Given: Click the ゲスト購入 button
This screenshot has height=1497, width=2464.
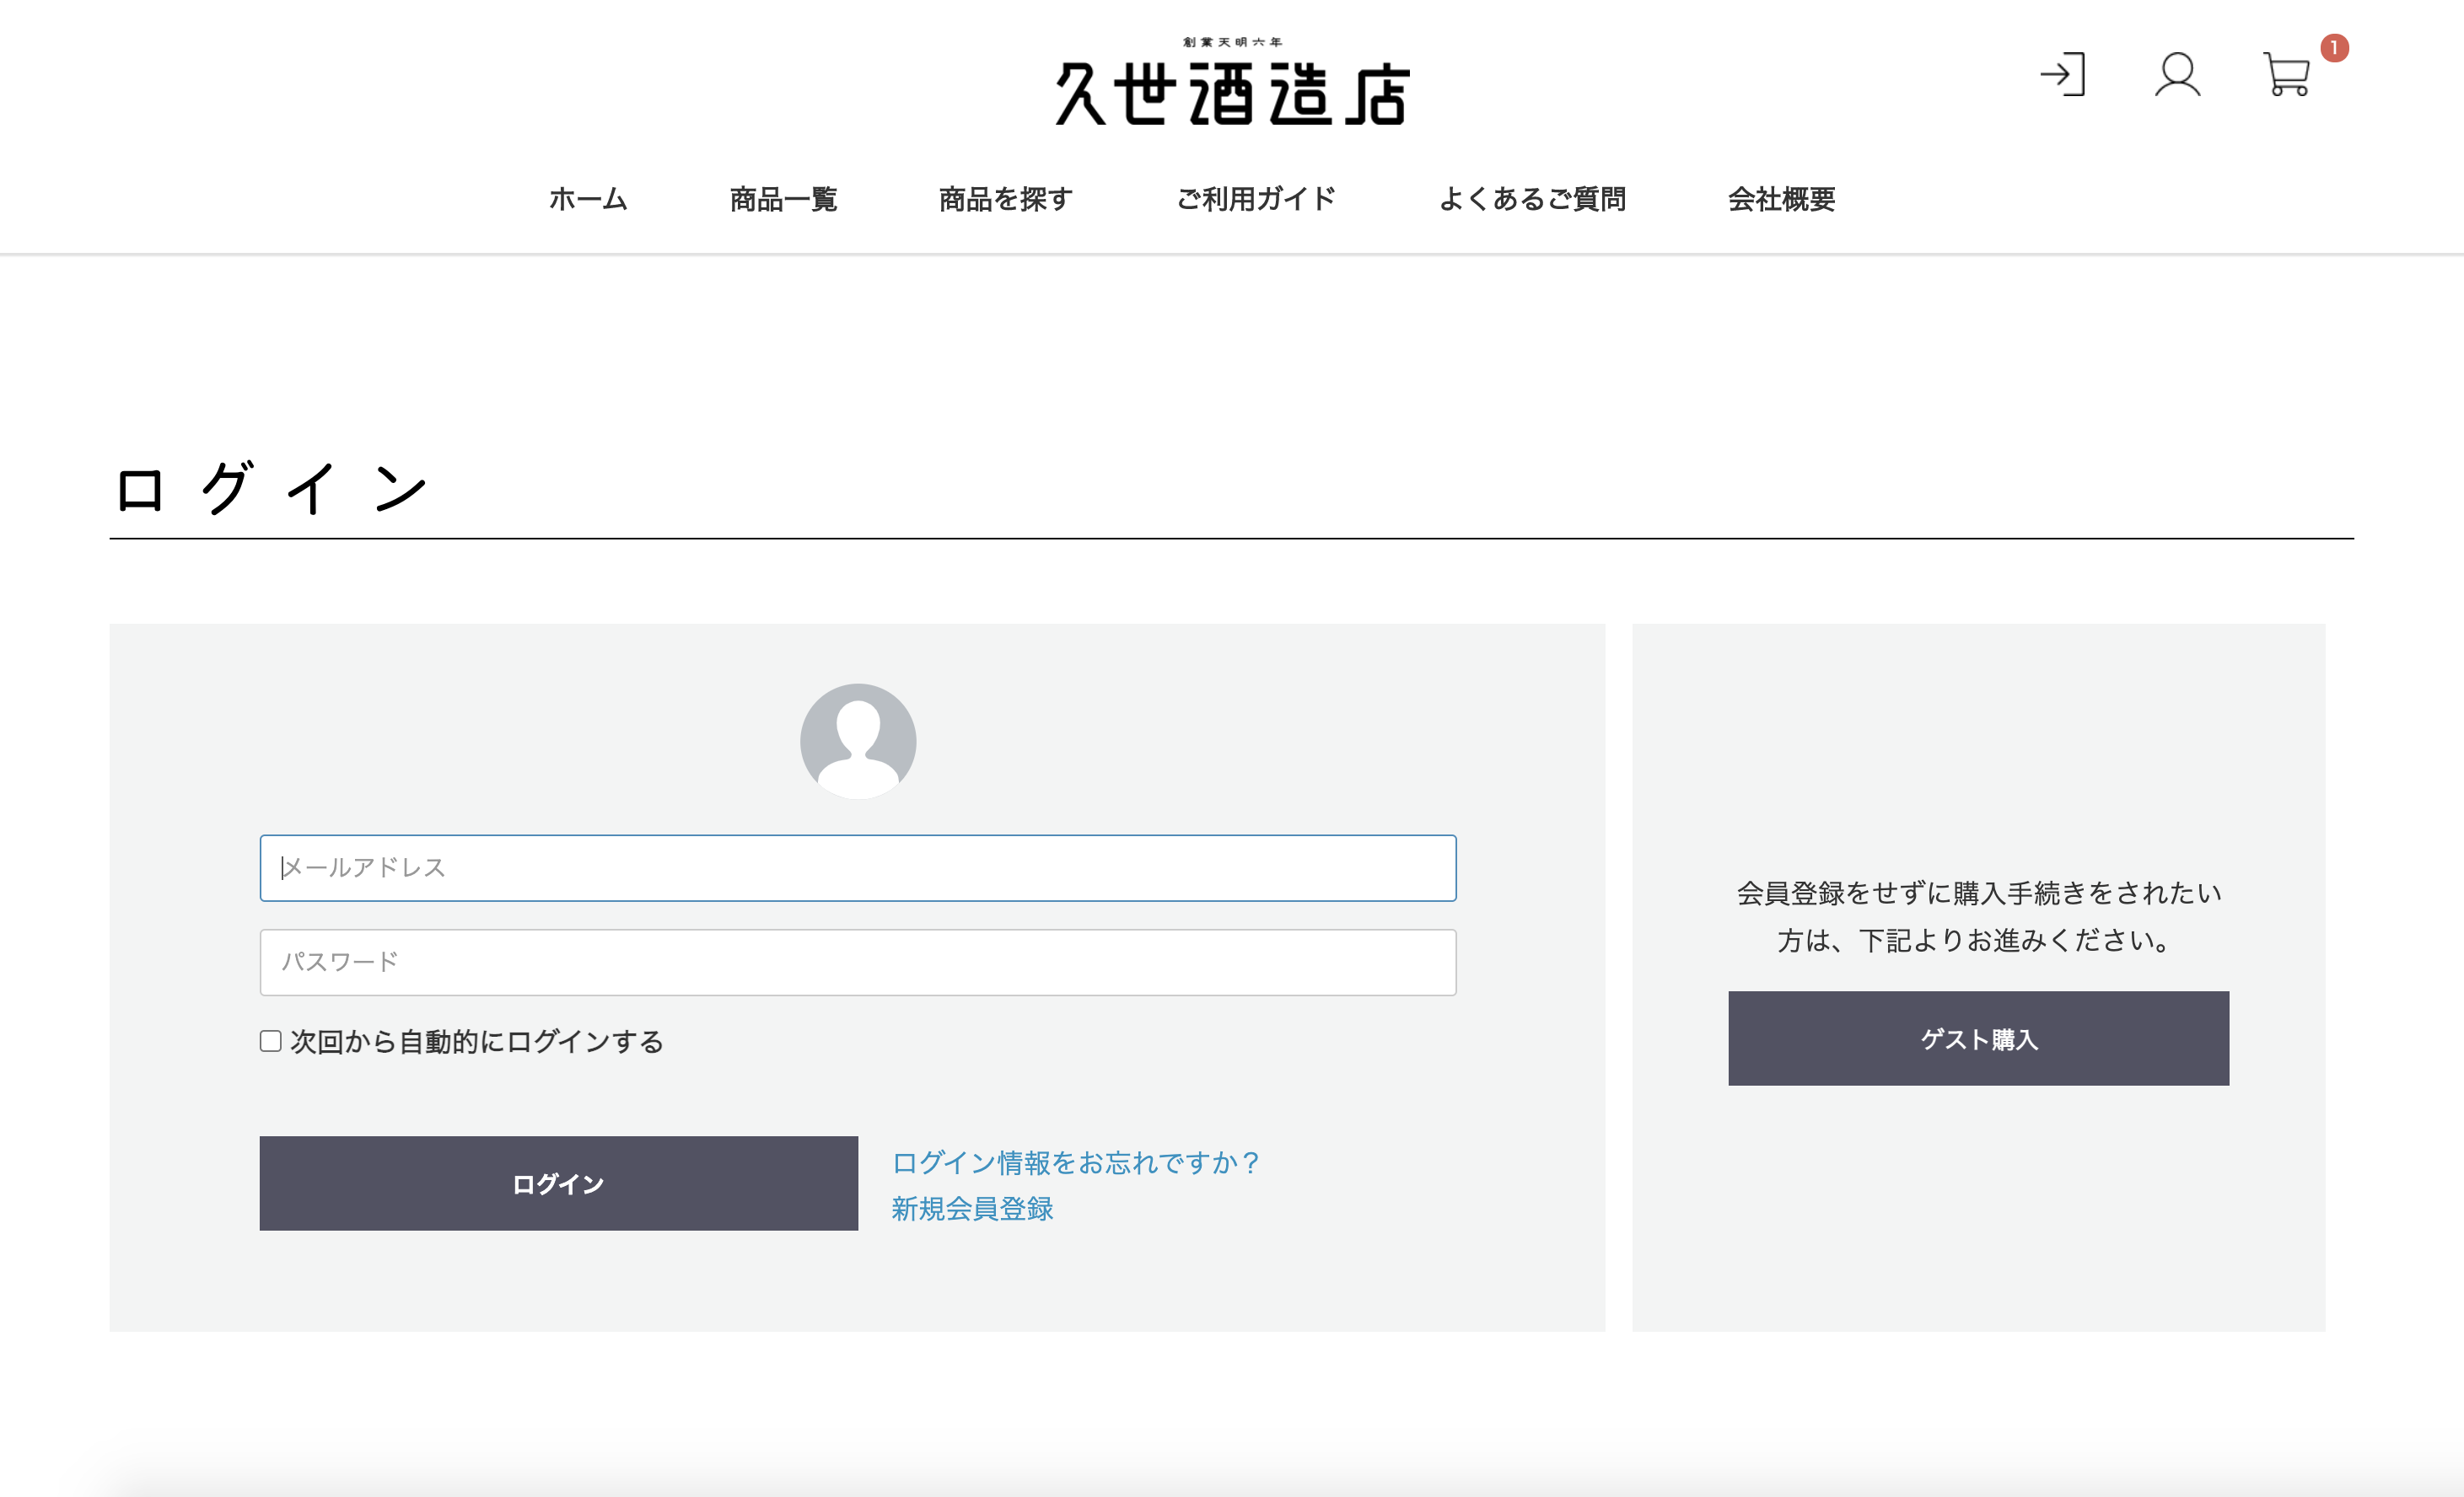Looking at the screenshot, I should coord(1978,1038).
